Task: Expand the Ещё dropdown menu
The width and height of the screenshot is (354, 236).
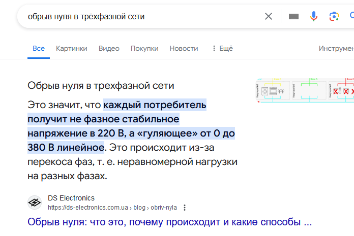Action: coord(222,48)
